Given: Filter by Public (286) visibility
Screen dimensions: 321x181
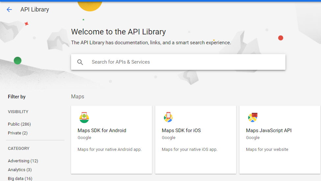Looking at the screenshot, I should pos(19,124).
